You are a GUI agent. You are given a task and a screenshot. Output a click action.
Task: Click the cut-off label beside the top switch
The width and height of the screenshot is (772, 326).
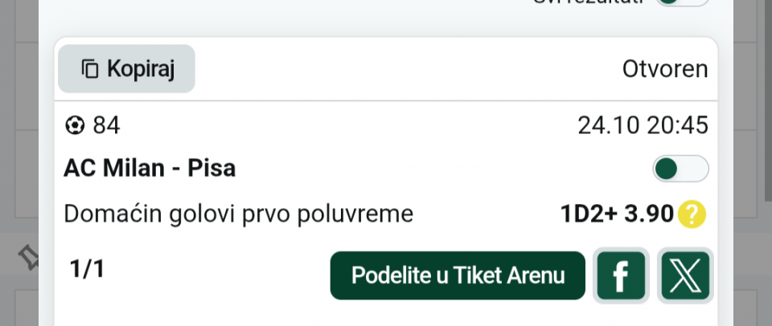[x=587, y=2]
